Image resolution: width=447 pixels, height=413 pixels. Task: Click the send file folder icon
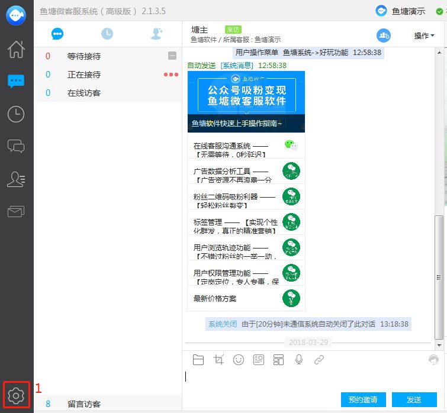[198, 360]
